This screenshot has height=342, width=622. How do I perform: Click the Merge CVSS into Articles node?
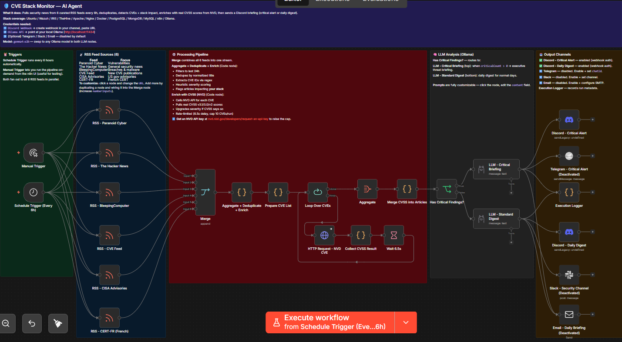pos(407,189)
